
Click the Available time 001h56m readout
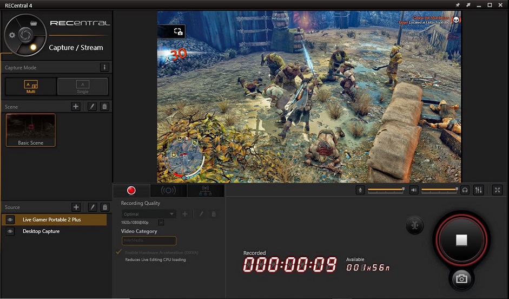coord(368,268)
